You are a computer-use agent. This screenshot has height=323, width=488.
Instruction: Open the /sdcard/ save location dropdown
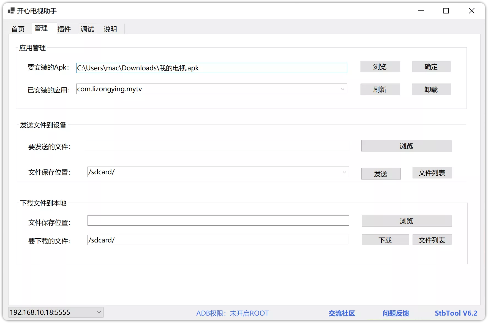[x=344, y=172]
